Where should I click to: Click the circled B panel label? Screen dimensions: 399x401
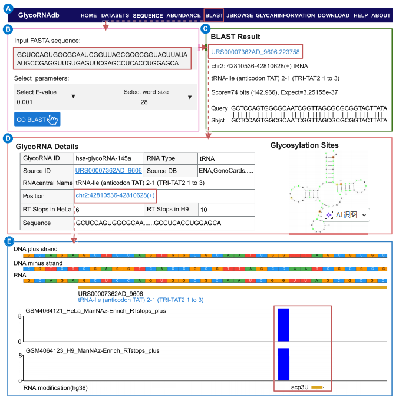(x=7, y=28)
